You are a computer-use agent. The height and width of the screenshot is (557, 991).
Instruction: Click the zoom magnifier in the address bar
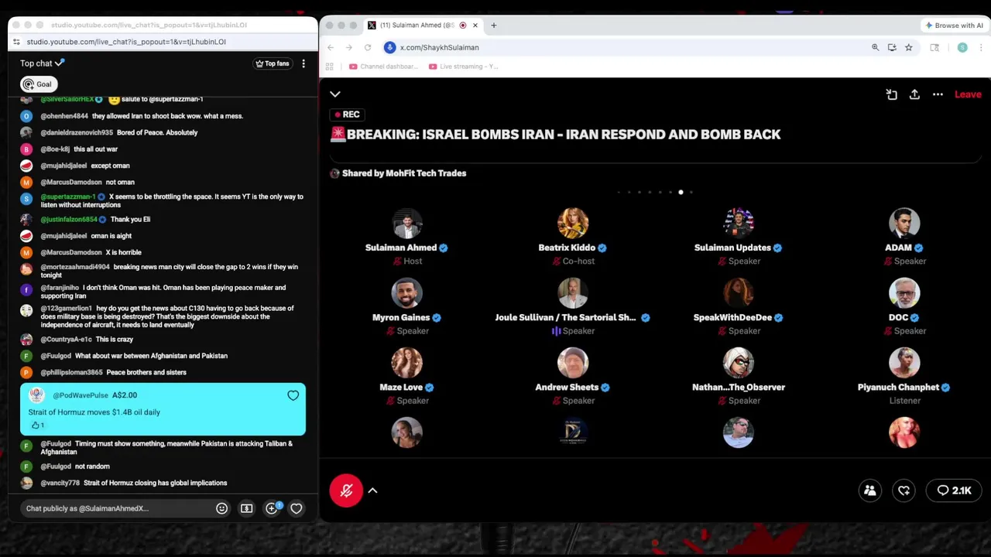pyautogui.click(x=876, y=47)
